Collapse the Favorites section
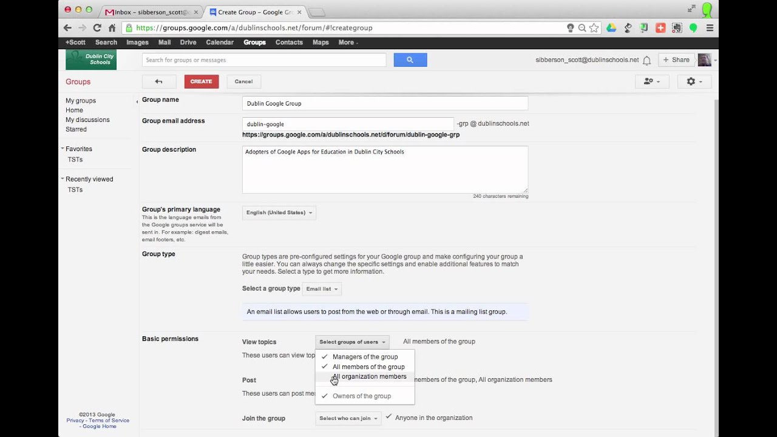The width and height of the screenshot is (777, 437). (62, 149)
